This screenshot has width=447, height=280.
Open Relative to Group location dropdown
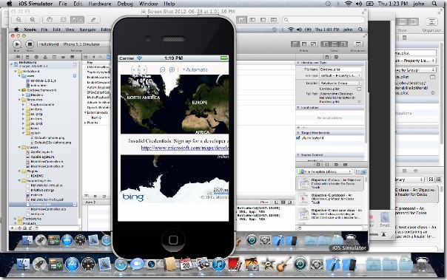[x=340, y=83]
